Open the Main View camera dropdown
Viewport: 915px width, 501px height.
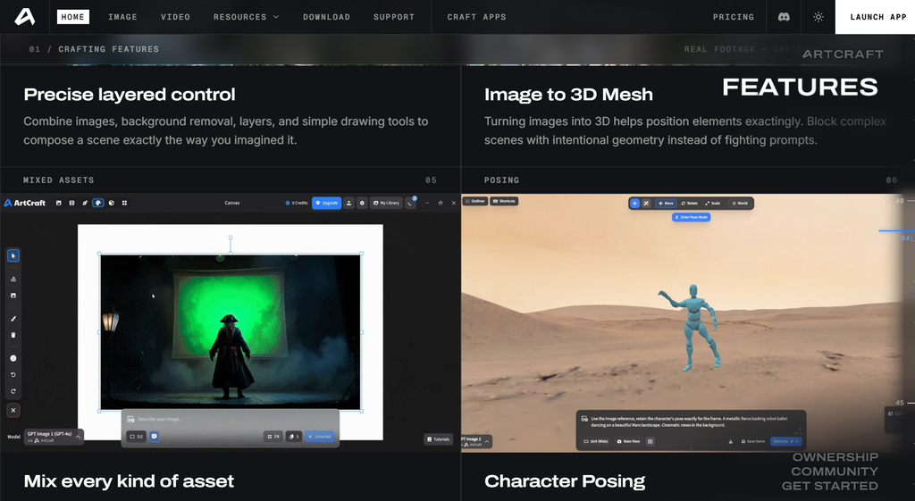click(x=628, y=441)
